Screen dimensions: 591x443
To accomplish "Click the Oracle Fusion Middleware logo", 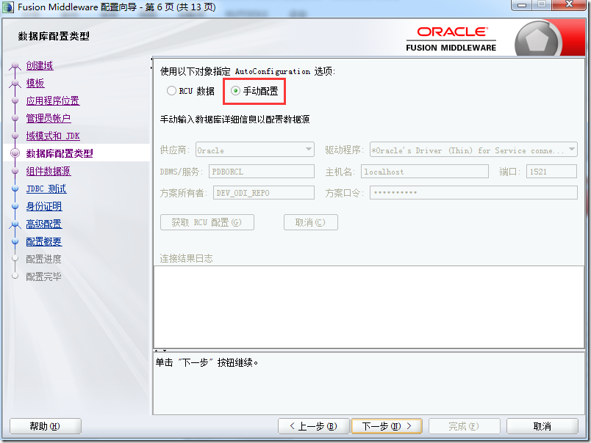I will [451, 39].
